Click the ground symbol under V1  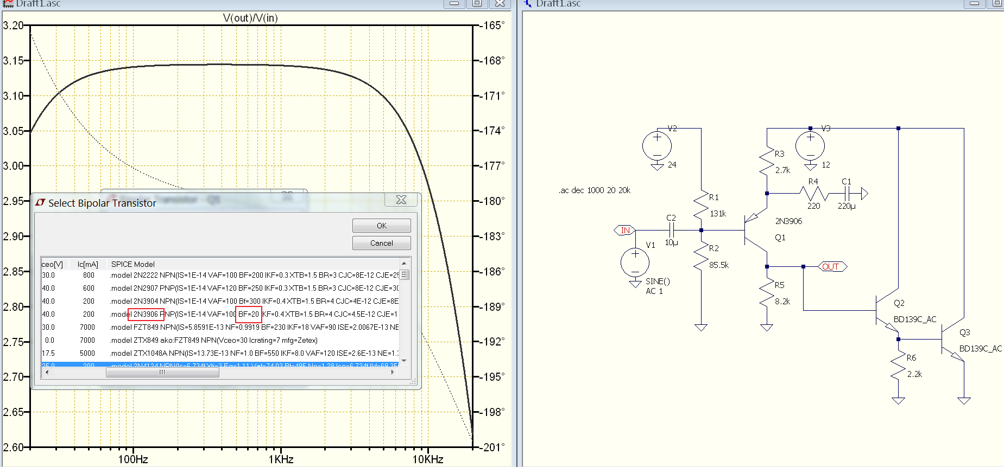pyautogui.click(x=635, y=284)
